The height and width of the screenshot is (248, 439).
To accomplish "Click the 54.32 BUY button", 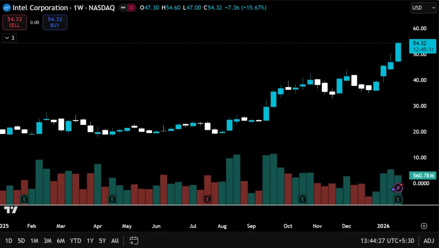I will [55, 22].
